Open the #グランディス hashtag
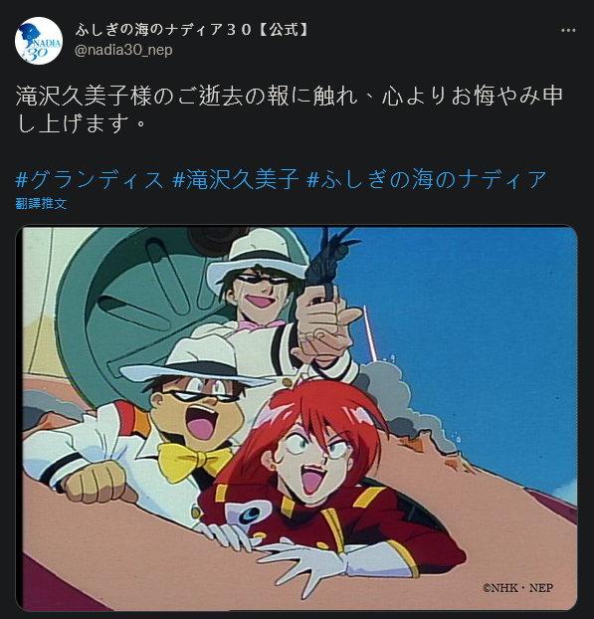The image size is (594, 619). [90, 179]
